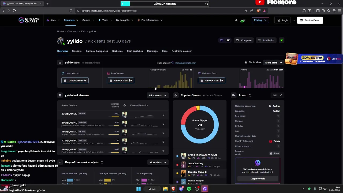Add Gender with its plus icon
The image size is (343, 193).
[278, 121]
